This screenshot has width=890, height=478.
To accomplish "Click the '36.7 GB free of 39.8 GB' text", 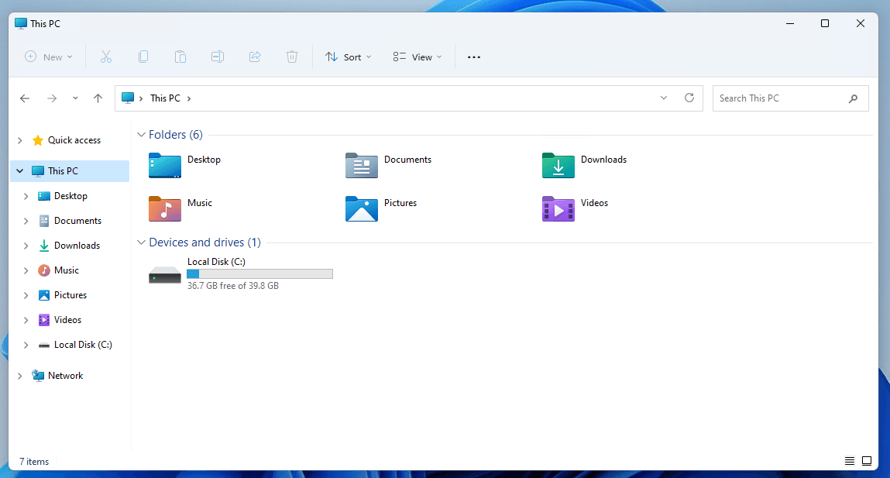I will 232,286.
